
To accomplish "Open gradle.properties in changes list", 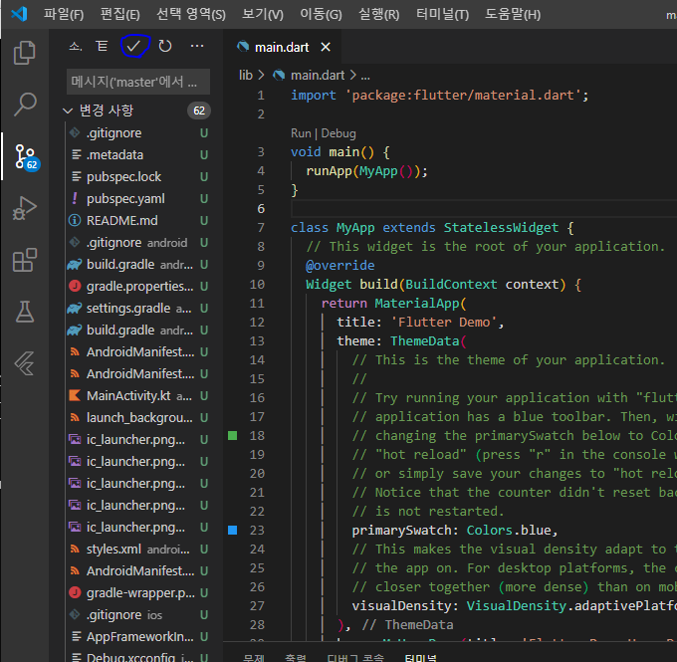I will pos(138,287).
